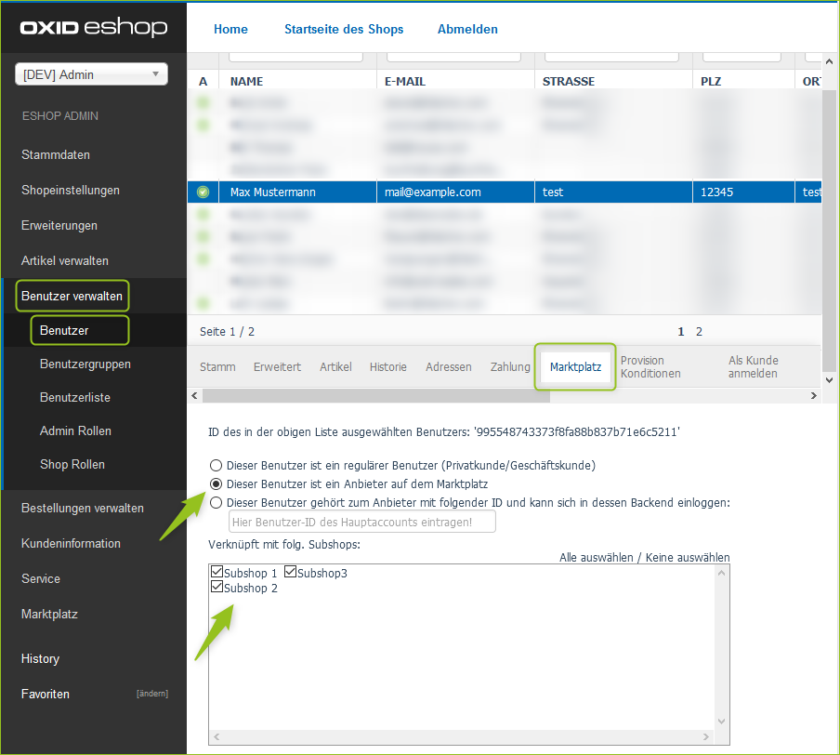Image resolution: width=840 pixels, height=755 pixels.
Task: Toggle the Subshop3 checkbox
Action: (290, 572)
